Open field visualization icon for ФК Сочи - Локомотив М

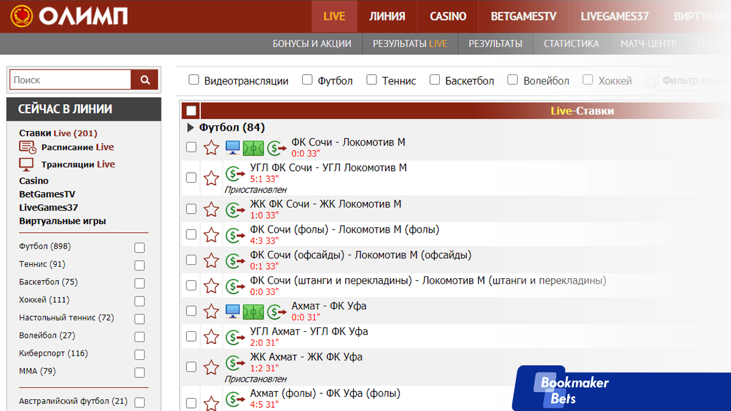(253, 147)
